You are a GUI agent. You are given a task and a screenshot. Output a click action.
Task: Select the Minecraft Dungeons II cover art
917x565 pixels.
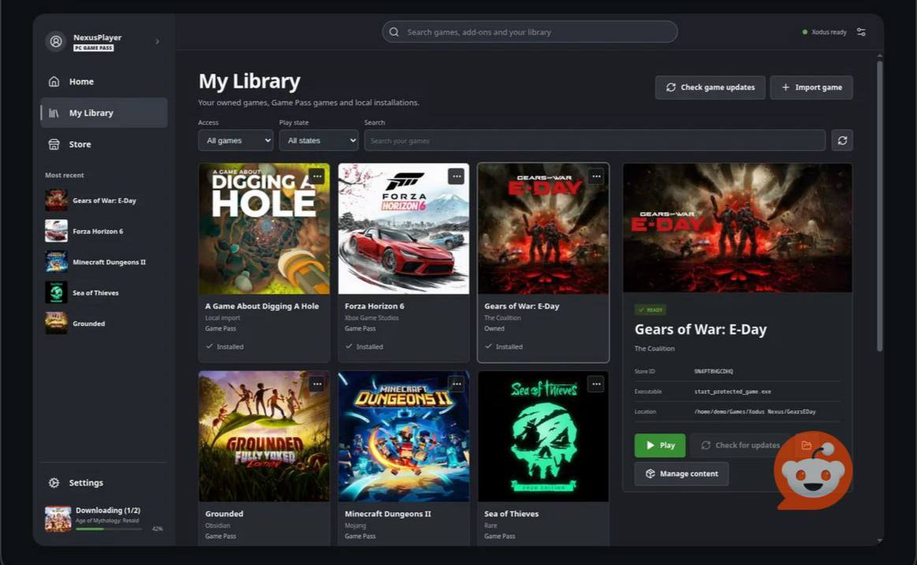pyautogui.click(x=404, y=437)
